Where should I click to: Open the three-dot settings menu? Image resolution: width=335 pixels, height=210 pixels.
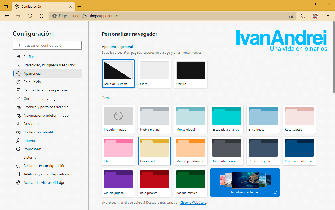tap(327, 16)
